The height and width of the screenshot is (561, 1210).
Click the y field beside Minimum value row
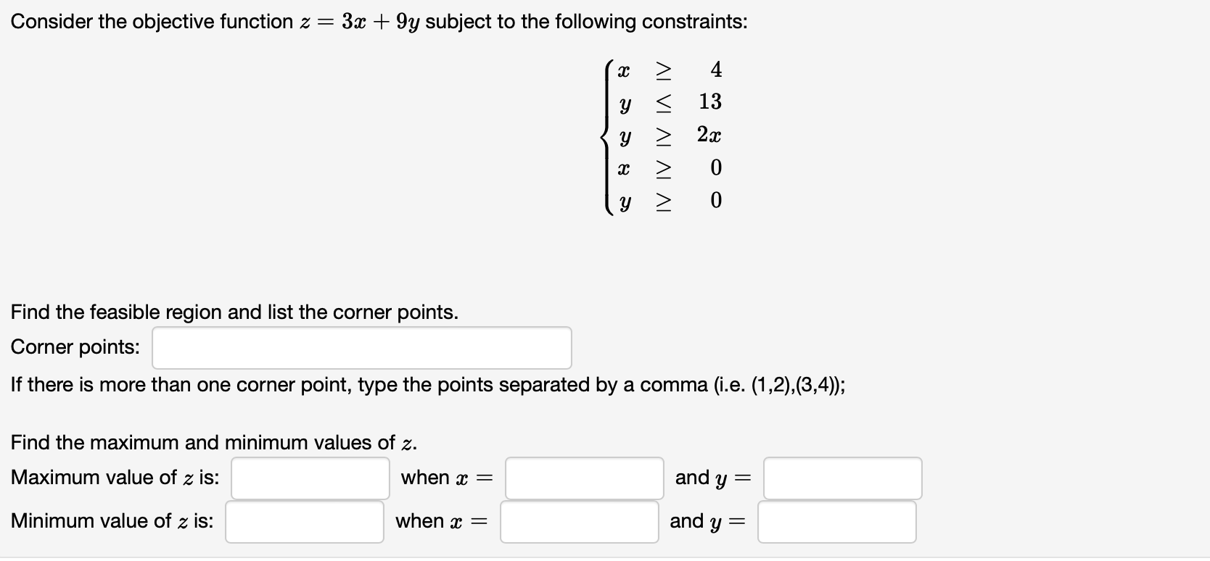(x=836, y=521)
